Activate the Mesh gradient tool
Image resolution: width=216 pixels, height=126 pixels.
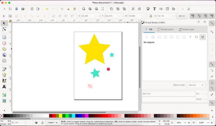pyautogui.click(x=4, y=101)
